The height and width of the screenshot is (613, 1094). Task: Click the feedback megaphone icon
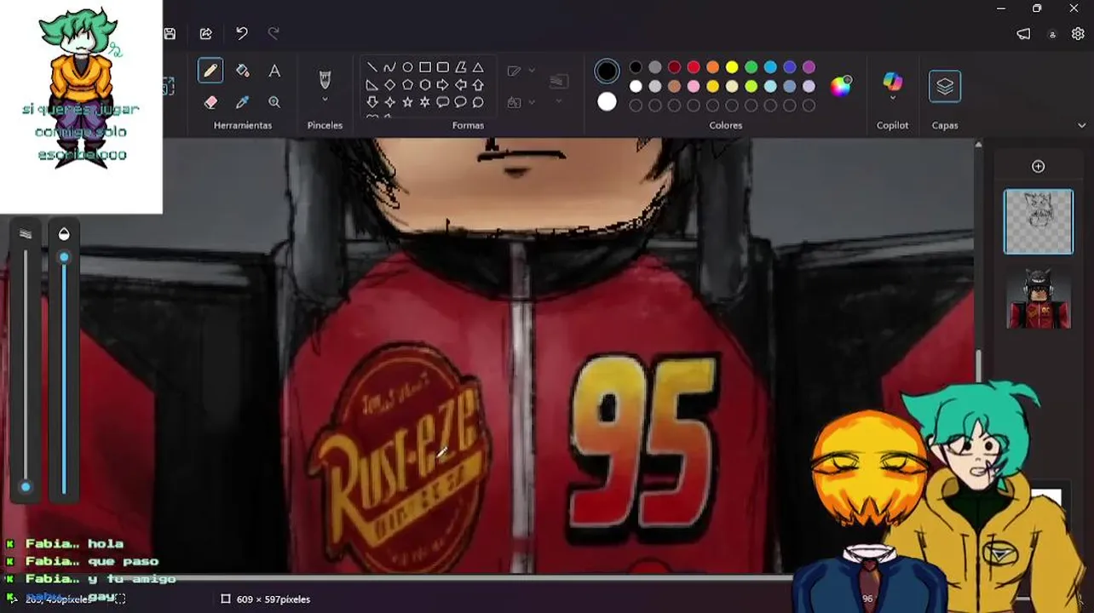click(x=1023, y=34)
